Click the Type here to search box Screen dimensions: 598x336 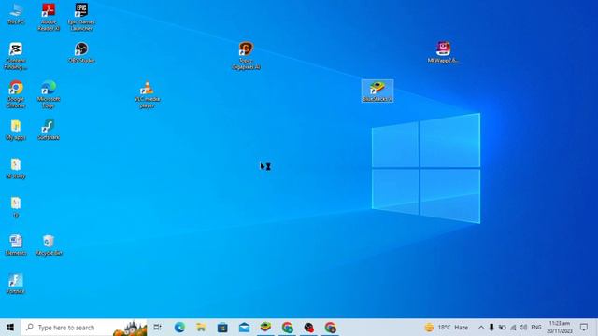tap(84, 328)
